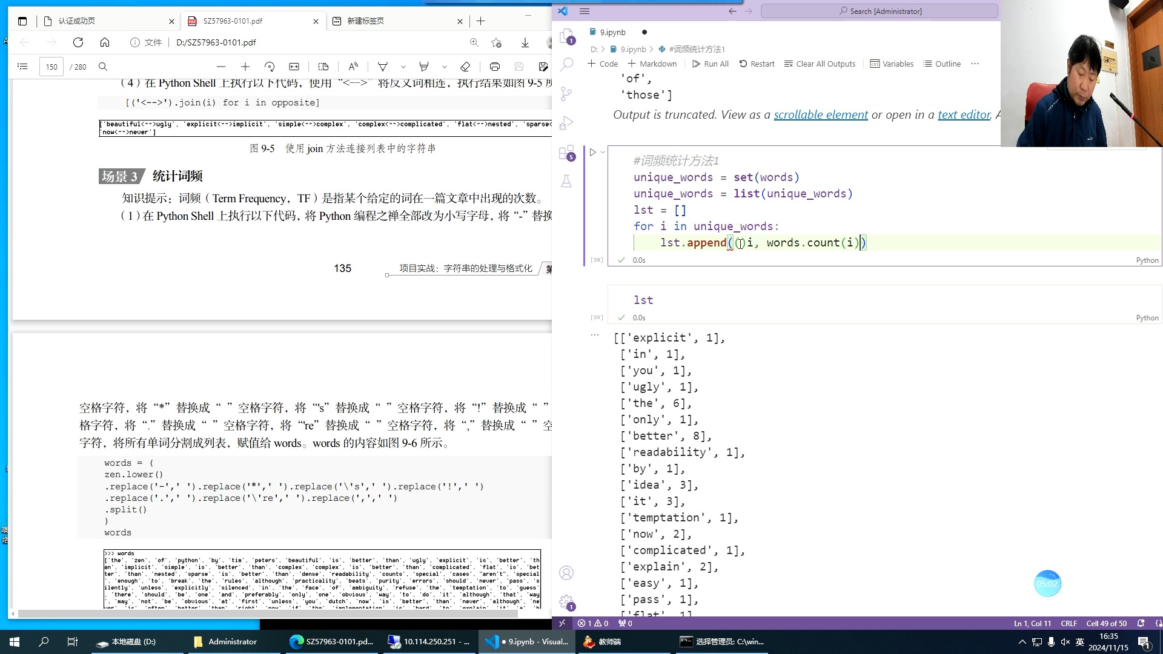This screenshot has height=654, width=1163.
Task: Open the Search view in VS Code activity bar
Action: tap(567, 64)
